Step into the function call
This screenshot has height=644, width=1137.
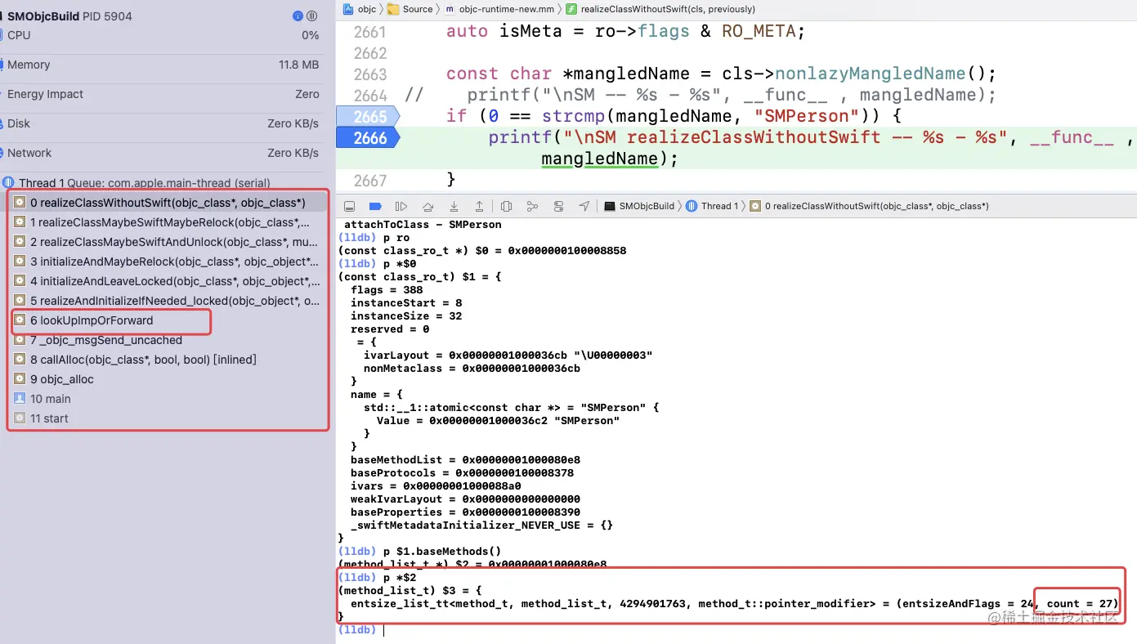point(454,206)
